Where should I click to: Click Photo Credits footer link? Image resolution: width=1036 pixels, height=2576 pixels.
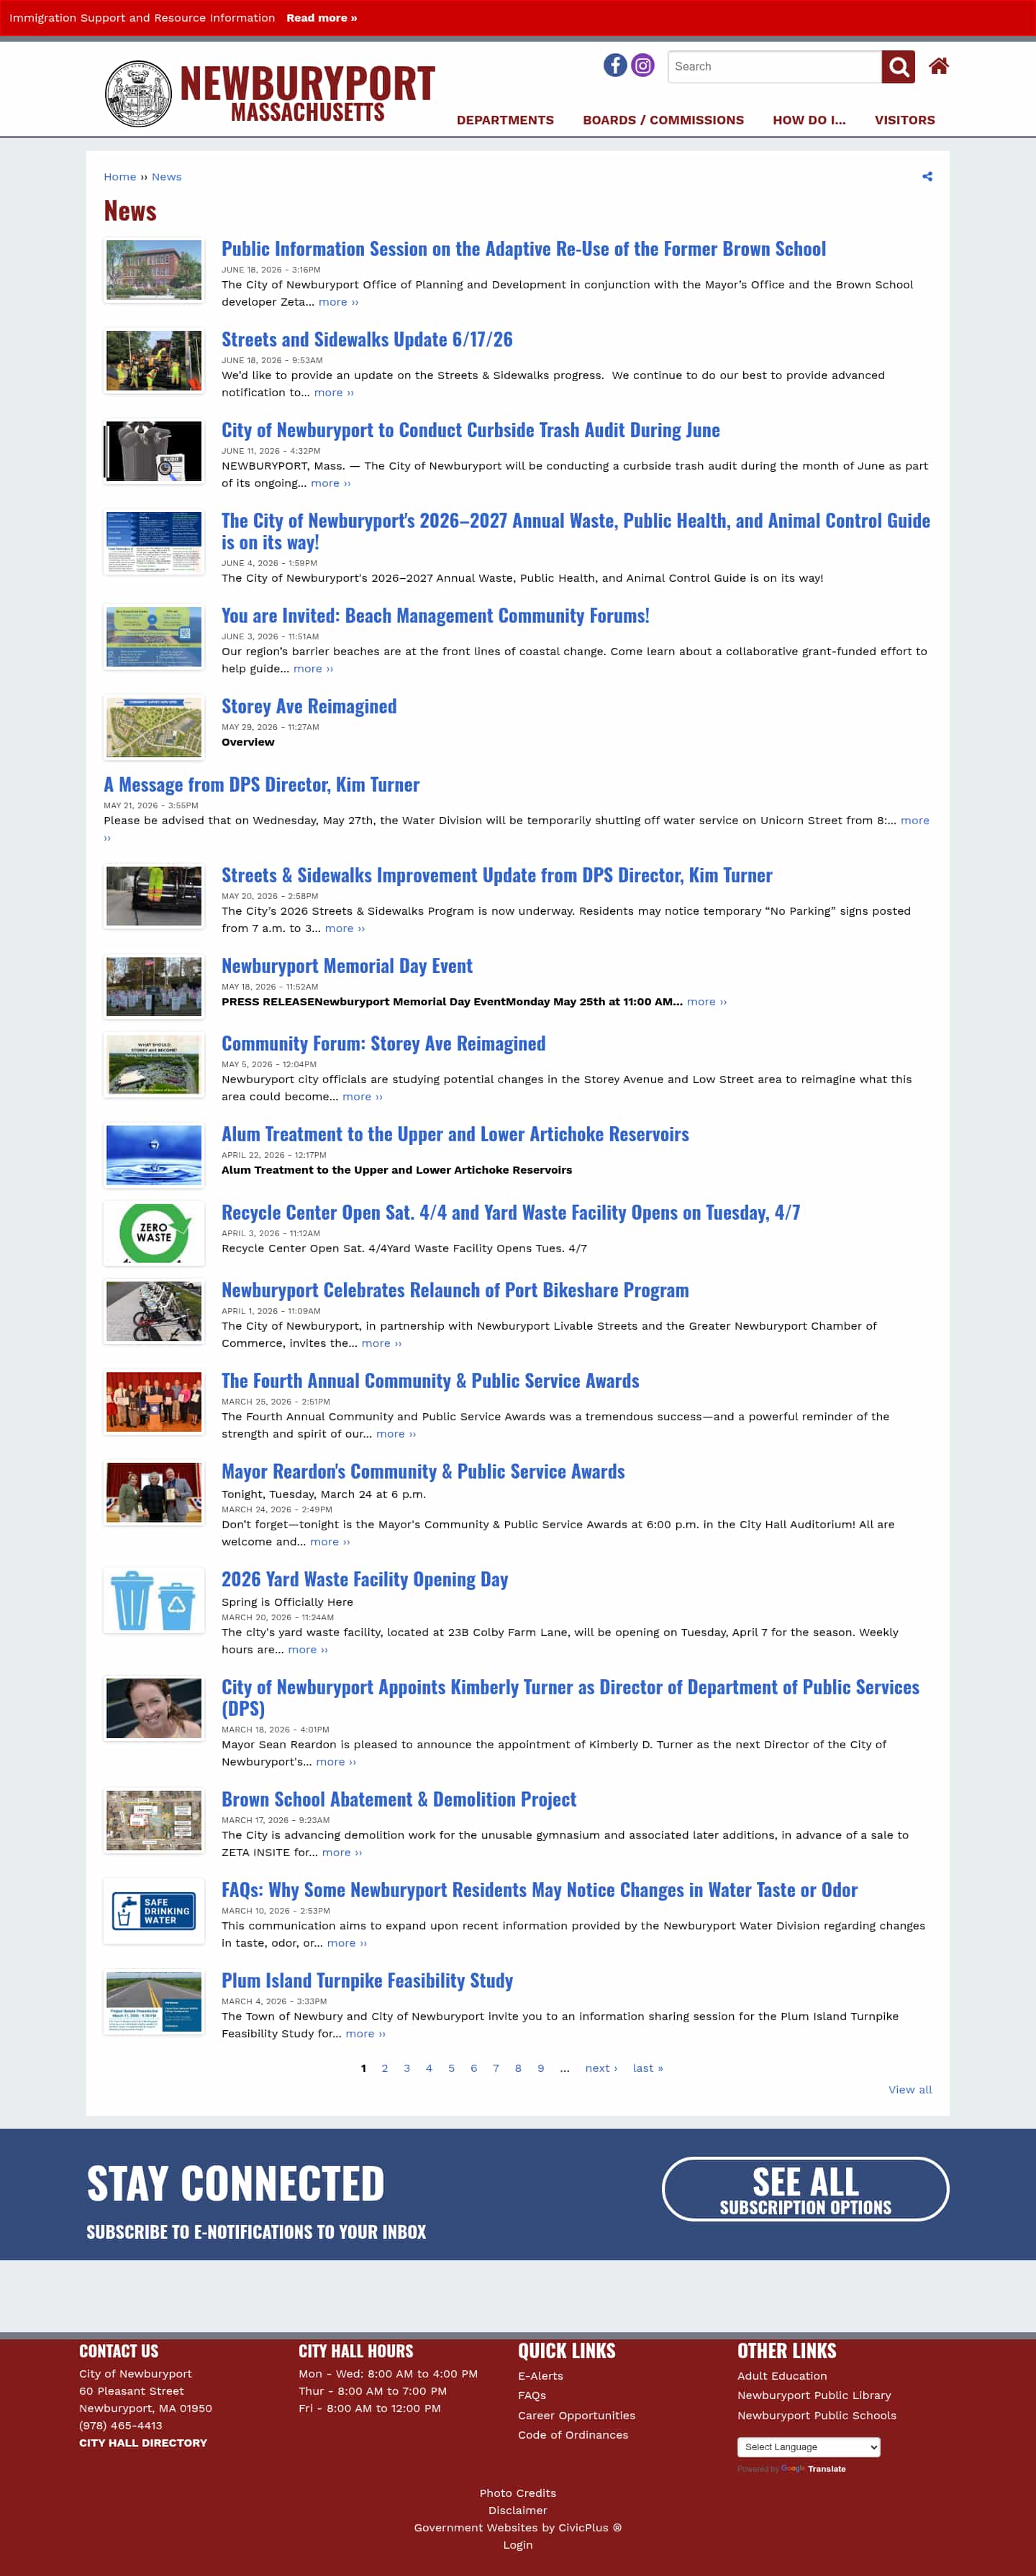pyautogui.click(x=518, y=2493)
